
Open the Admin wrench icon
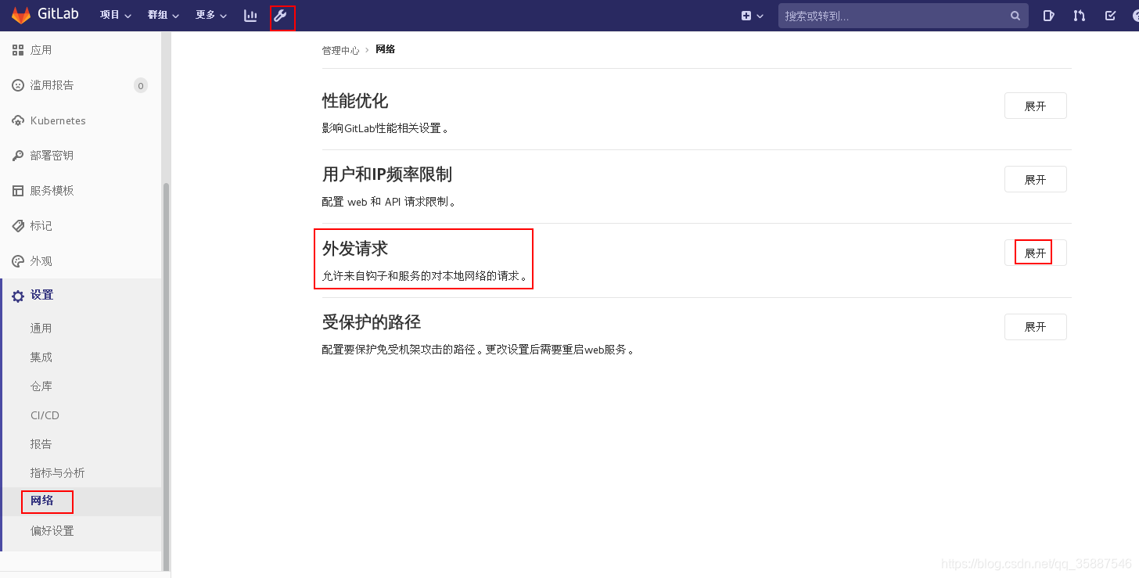282,16
